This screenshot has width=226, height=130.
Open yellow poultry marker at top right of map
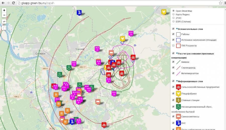coord(164,12)
